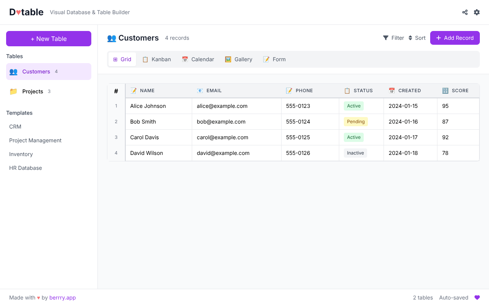Switch to the Kanban view tab
489x306 pixels.
pyautogui.click(x=157, y=59)
